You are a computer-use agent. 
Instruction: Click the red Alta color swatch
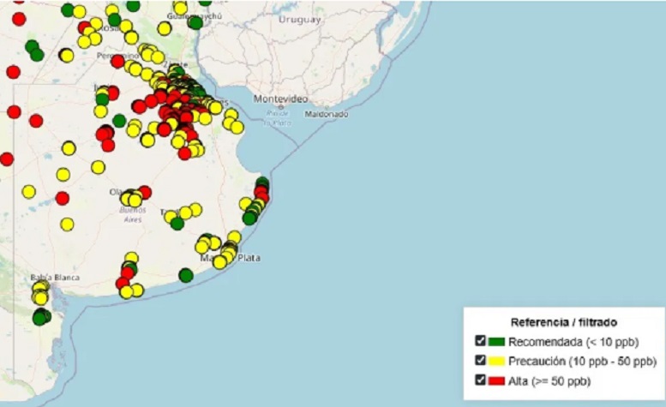click(x=495, y=380)
